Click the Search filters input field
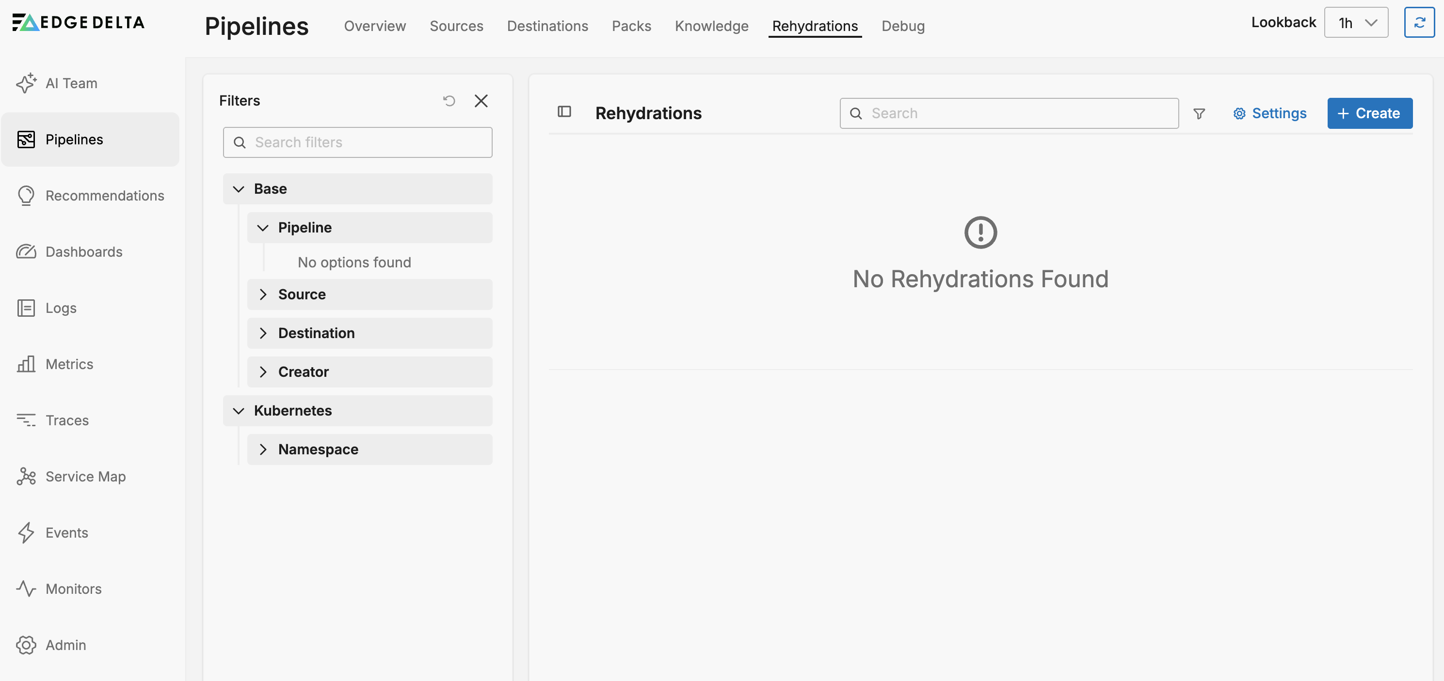Screen dimensions: 1444x681 coord(357,142)
